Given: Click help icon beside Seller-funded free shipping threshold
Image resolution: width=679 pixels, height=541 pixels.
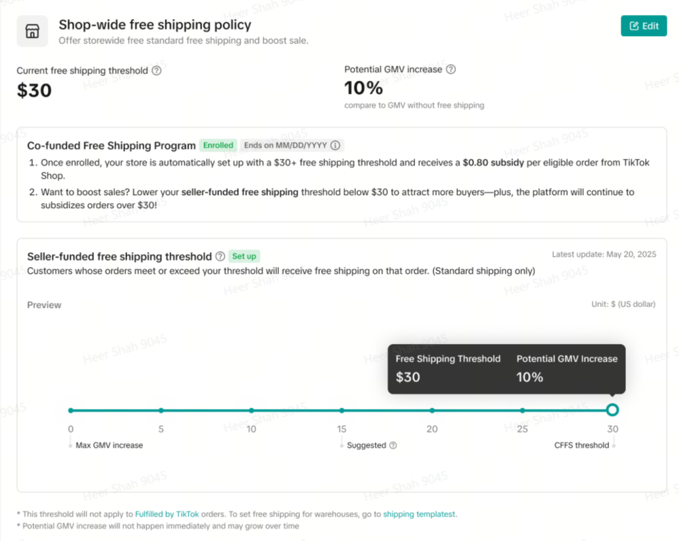Looking at the screenshot, I should (x=220, y=256).
